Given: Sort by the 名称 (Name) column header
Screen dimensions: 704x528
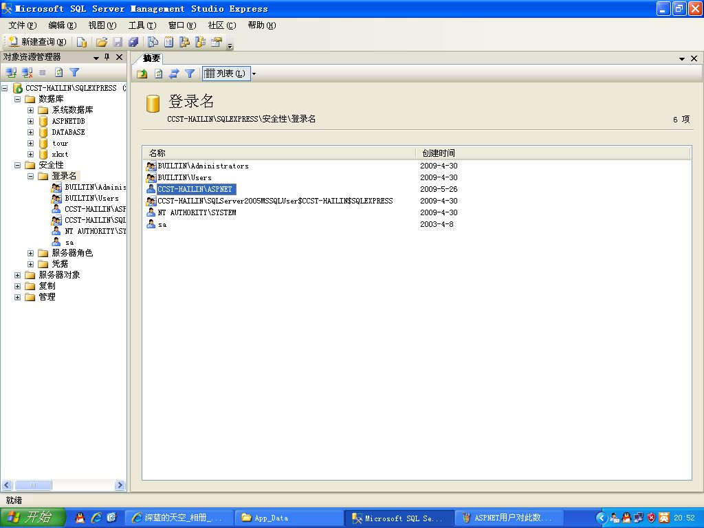Looking at the screenshot, I should pyautogui.click(x=279, y=153).
